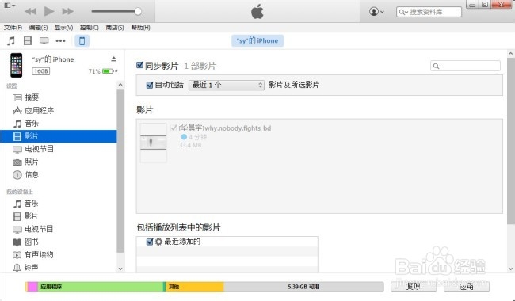Select highlighted 影片 settings item

(x=59, y=136)
